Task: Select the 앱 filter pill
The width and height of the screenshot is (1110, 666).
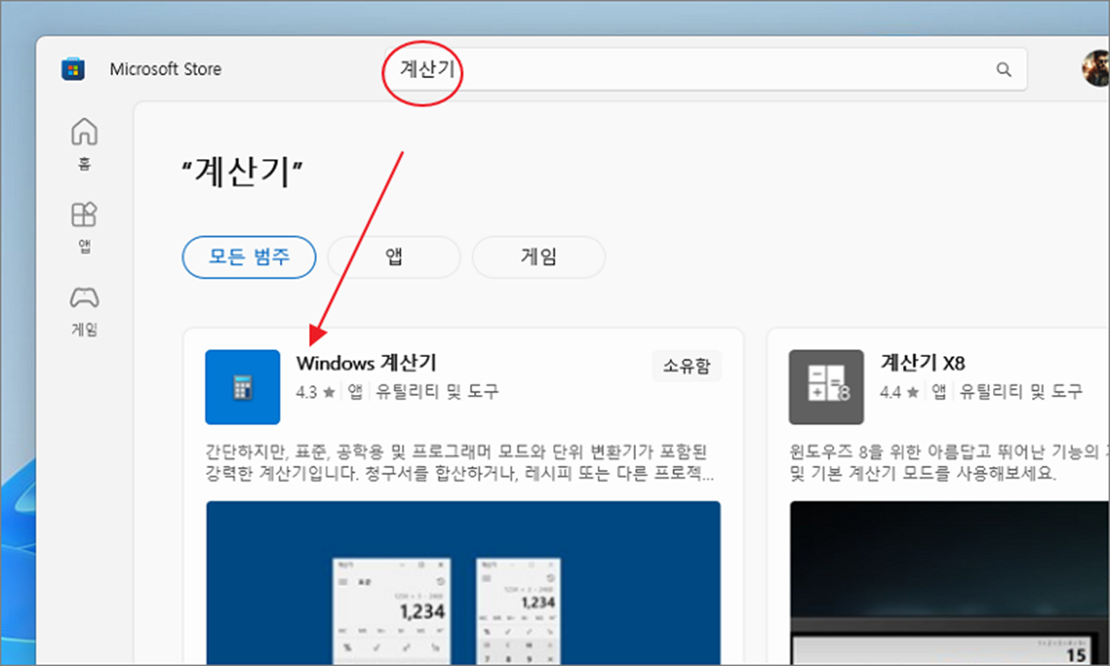Action: point(394,258)
